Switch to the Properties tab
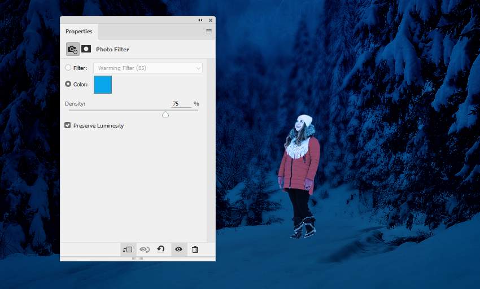The height and width of the screenshot is (289, 480). click(79, 32)
